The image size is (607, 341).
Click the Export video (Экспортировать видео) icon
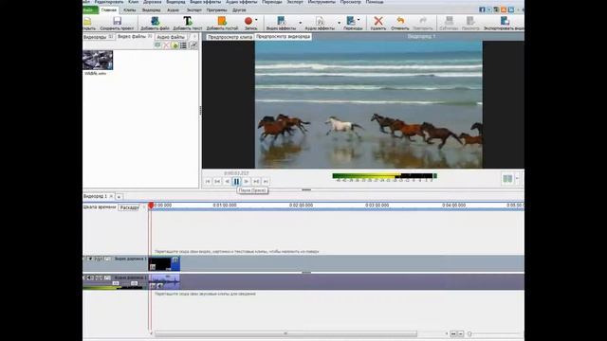[505, 21]
